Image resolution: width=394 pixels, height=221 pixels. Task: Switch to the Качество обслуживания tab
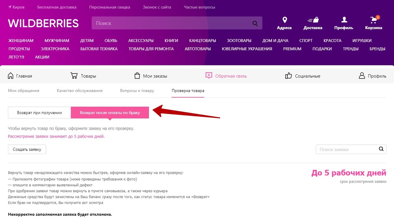coord(80,91)
